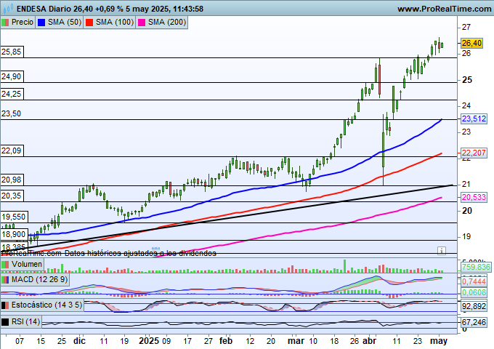Click the SMA 200 value 20,533
494x349 pixels.
point(474,197)
